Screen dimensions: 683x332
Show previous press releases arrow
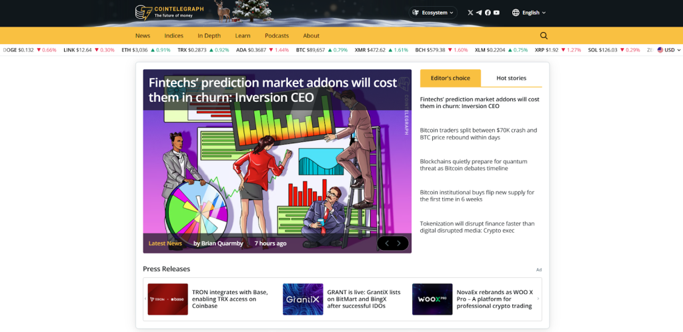[x=145, y=299]
